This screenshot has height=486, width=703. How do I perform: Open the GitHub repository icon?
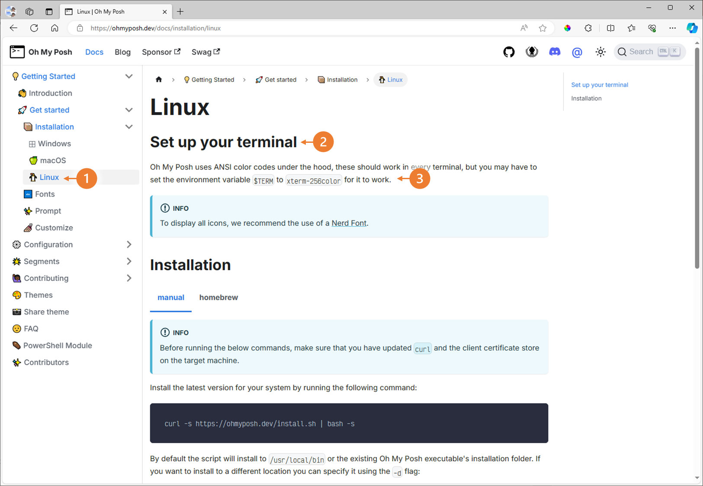click(509, 52)
